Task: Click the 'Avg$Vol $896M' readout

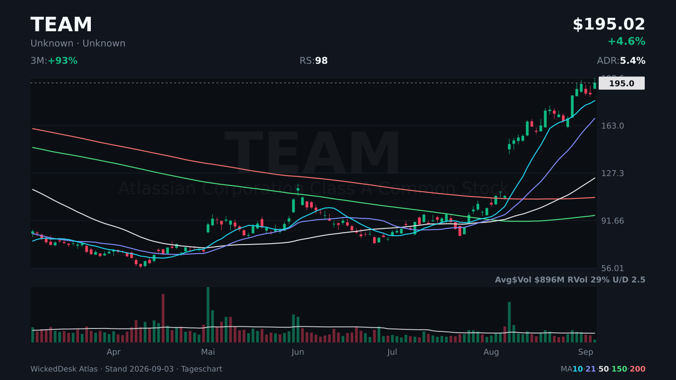Action: [530, 280]
